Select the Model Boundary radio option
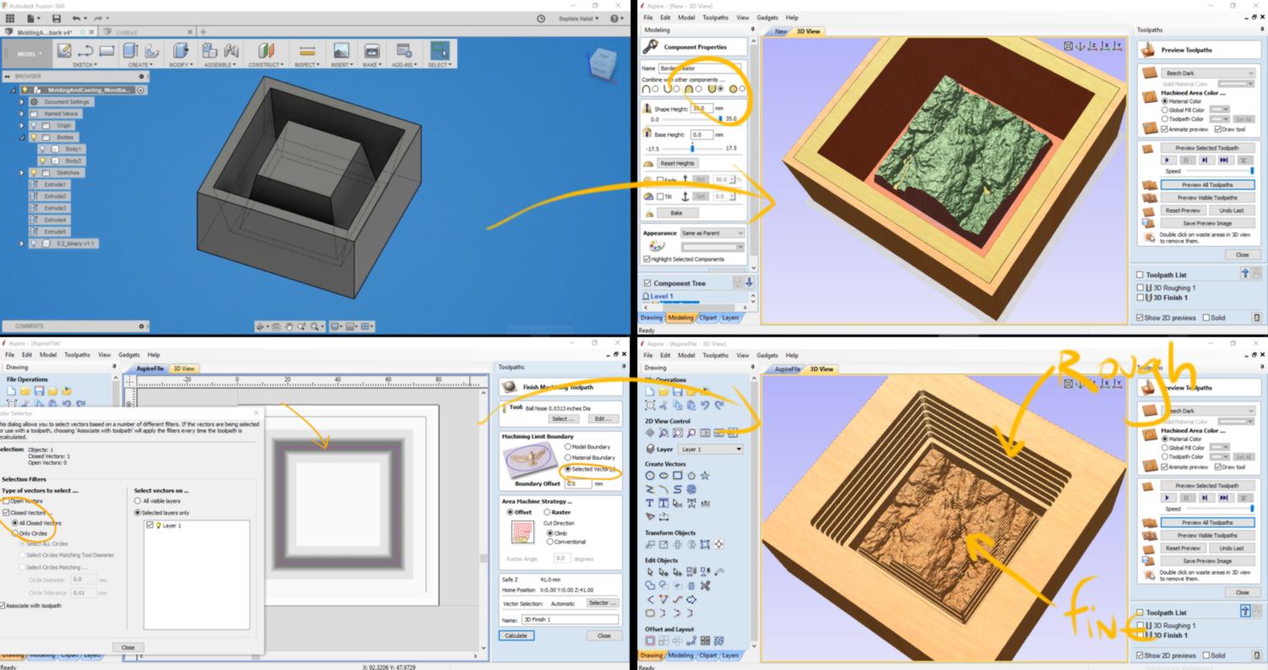1268x670 pixels. tap(568, 446)
